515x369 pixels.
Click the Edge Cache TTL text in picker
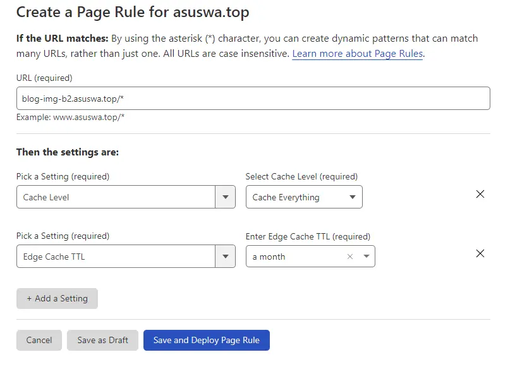[54, 257]
